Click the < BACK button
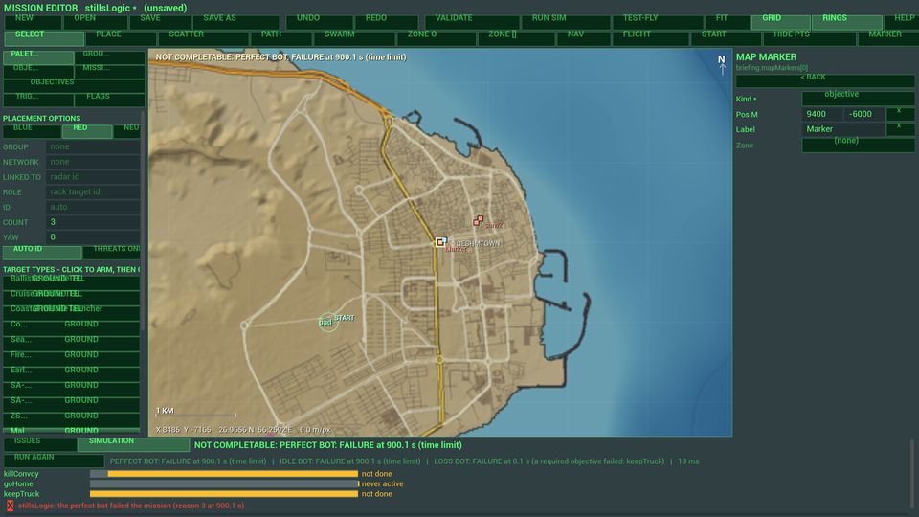 tap(825, 80)
